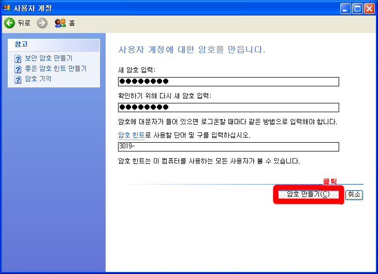Open the 보안 암호 만들기 help topic
The width and height of the screenshot is (378, 274).
[48, 58]
